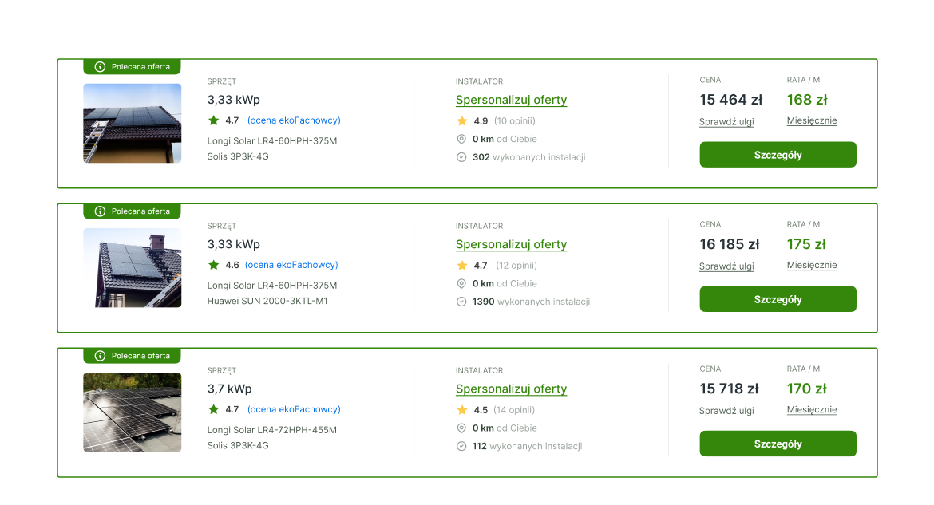Click Spersonalizuj oferty link in third offer

tap(511, 389)
